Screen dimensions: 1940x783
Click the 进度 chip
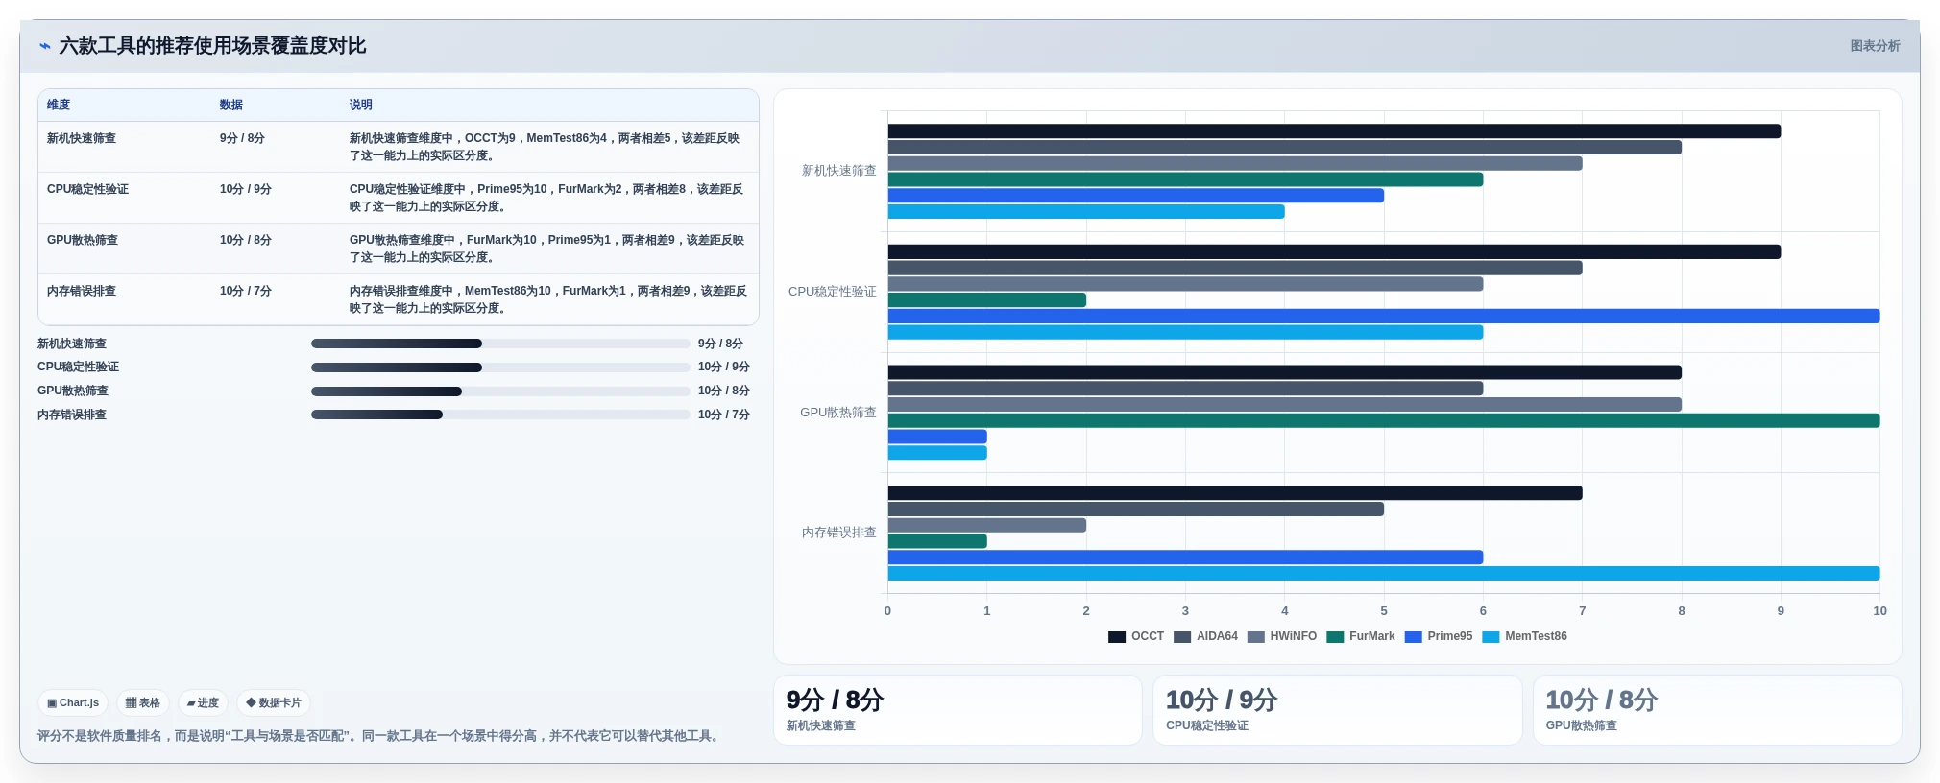[x=203, y=702]
